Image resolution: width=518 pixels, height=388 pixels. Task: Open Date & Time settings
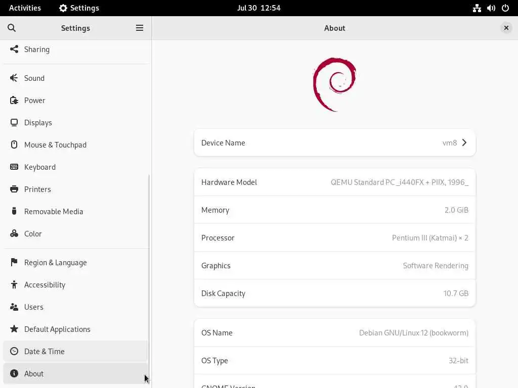pyautogui.click(x=75, y=351)
